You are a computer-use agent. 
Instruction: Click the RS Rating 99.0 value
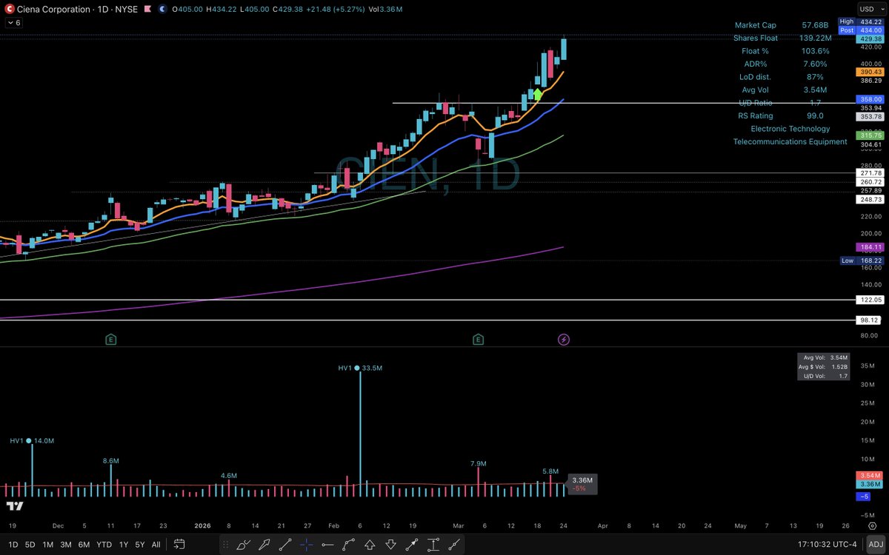point(814,115)
